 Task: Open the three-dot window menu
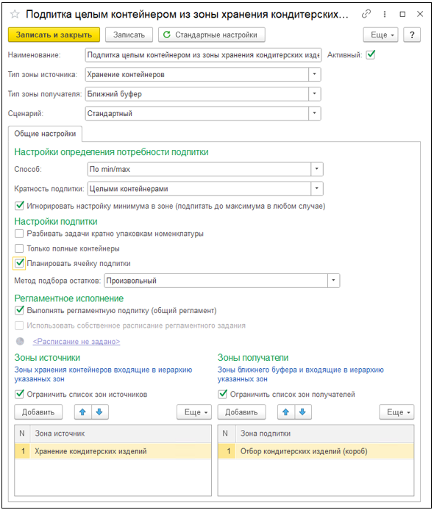[x=385, y=14]
